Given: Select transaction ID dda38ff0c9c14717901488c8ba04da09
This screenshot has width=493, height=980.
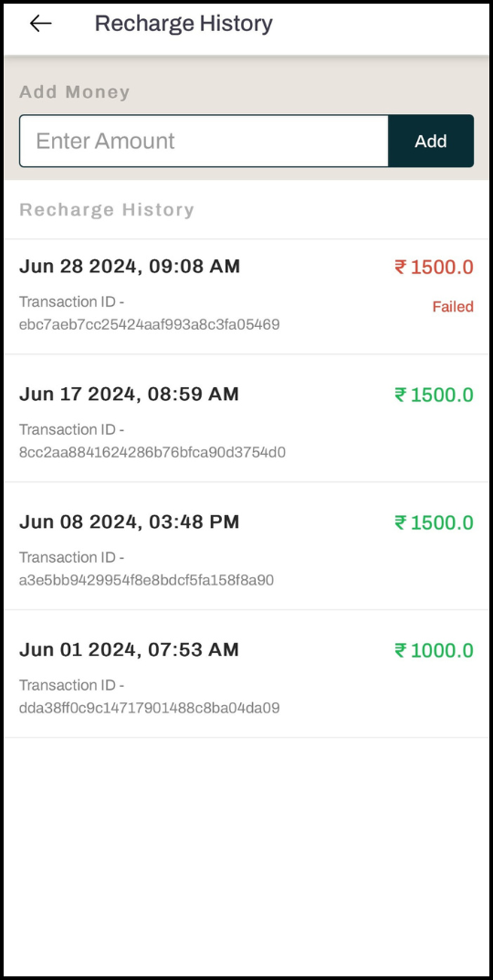Looking at the screenshot, I should [150, 708].
